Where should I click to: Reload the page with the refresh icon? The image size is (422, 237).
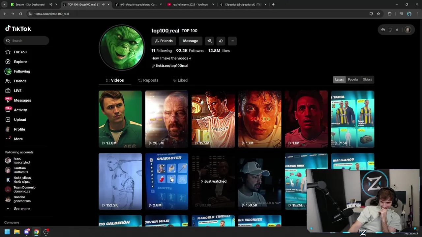(20, 14)
